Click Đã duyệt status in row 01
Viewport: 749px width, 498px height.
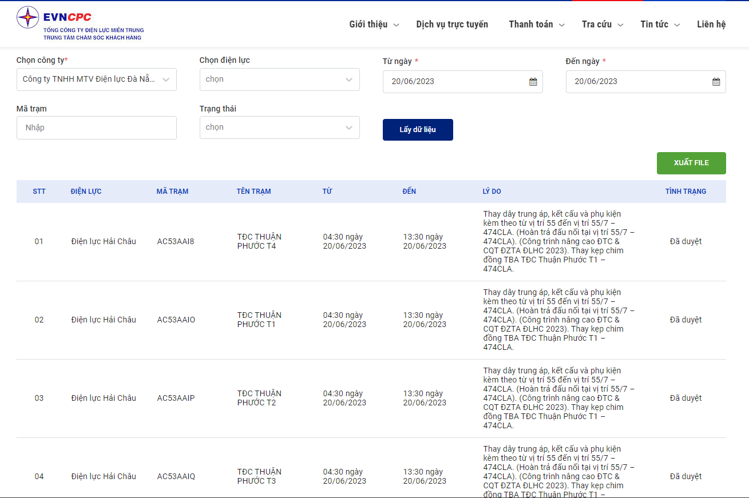(685, 241)
